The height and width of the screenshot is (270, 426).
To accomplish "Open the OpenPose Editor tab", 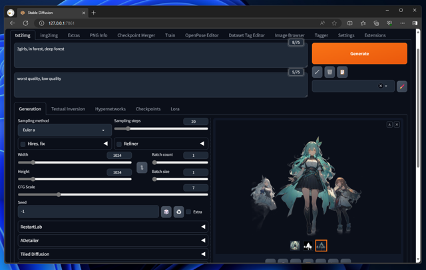I will coord(202,35).
